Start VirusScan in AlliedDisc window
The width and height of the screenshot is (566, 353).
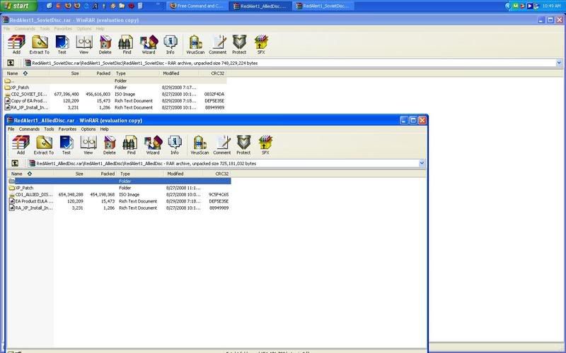click(200, 145)
